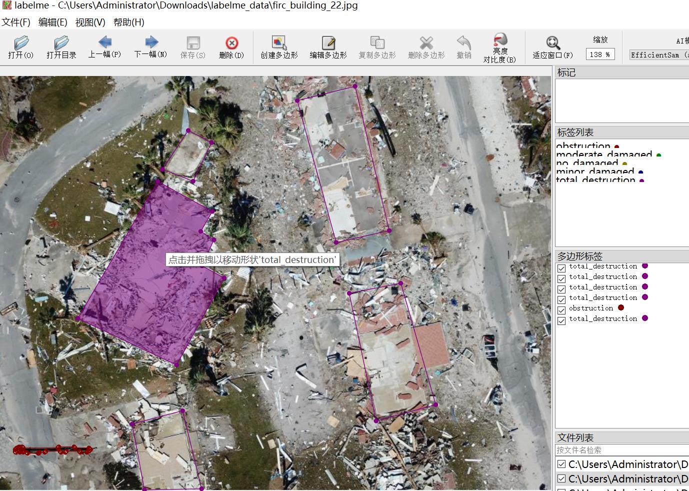
Task: Click the 138 % zoom value box
Action: (x=600, y=54)
